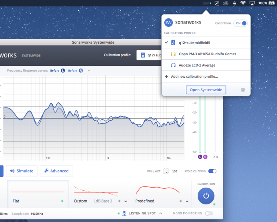Image resolution: width=277 pixels, height=222 pixels.
Task: Click the frequency response graph
Action: [94, 118]
